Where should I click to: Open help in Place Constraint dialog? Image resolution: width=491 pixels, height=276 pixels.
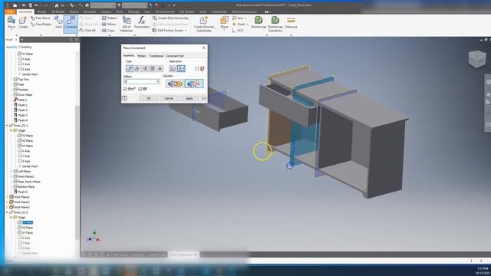tap(124, 98)
